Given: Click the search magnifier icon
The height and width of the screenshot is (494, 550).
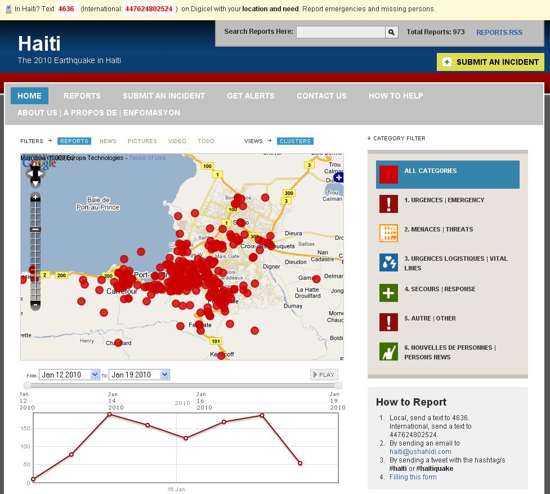Looking at the screenshot, I should pos(392,33).
